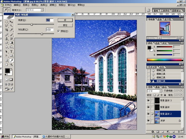Click the 复位 reset button
The image size is (186, 139).
point(65,25)
